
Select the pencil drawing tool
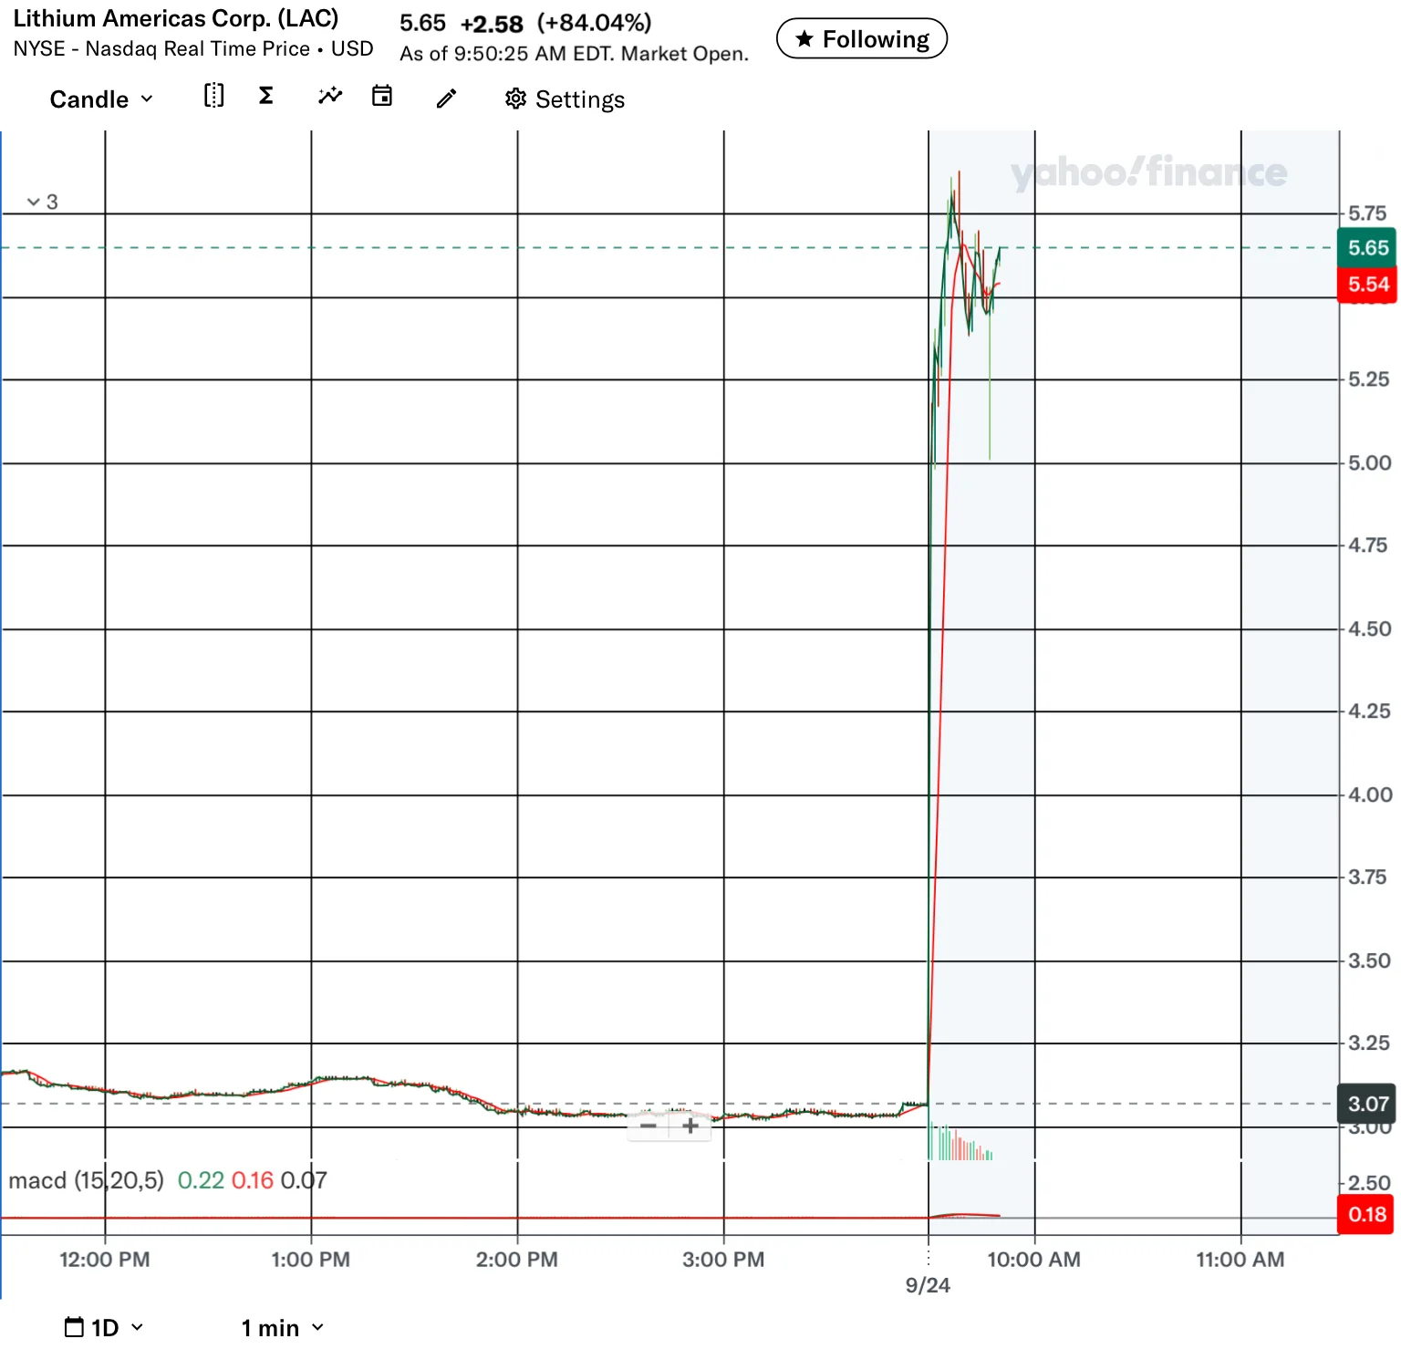[x=446, y=99]
